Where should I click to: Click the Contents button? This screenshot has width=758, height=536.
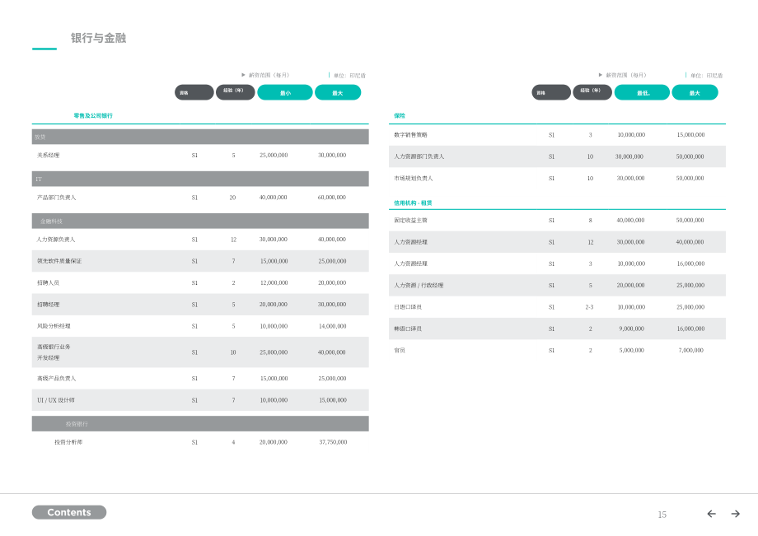[x=69, y=512]
